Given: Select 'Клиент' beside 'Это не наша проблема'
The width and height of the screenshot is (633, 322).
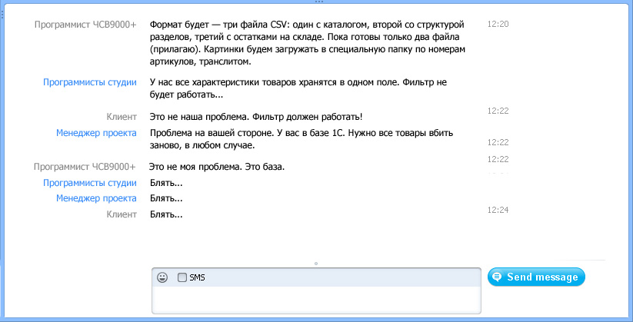Looking at the screenshot, I should [x=122, y=117].
